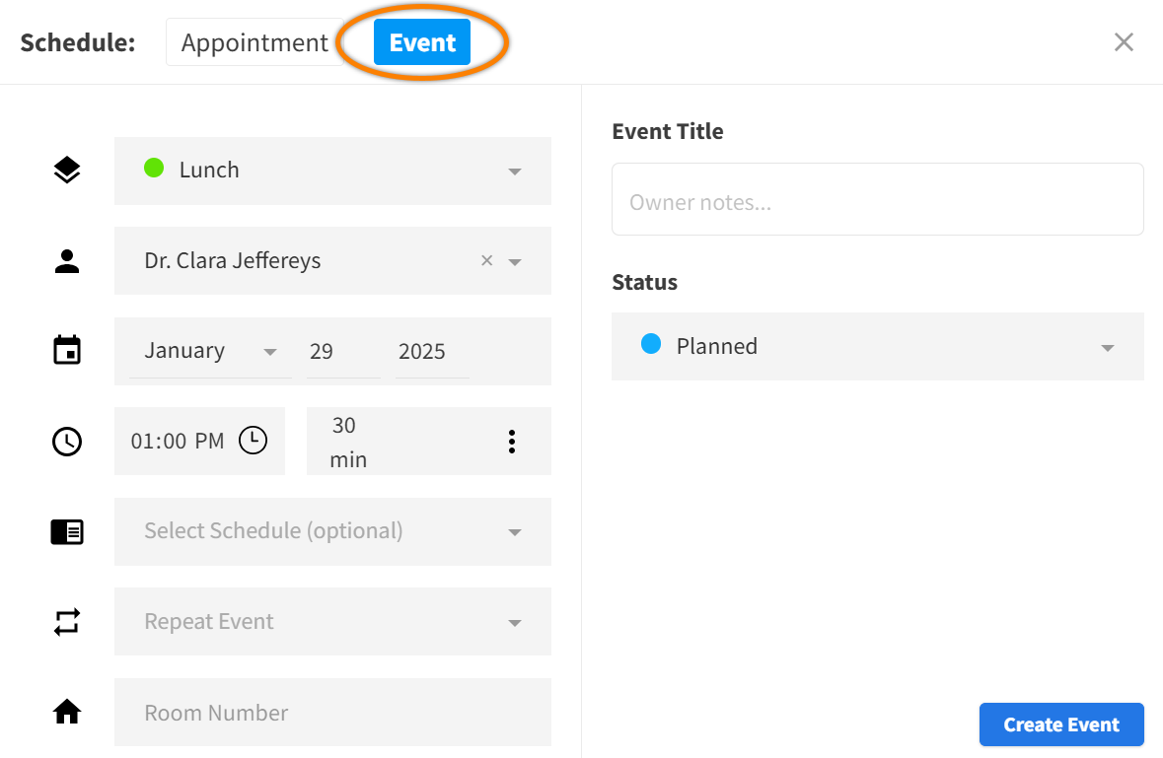The width and height of the screenshot is (1163, 758).
Task: Clear the Dr. Clara Jeffereys selection
Action: click(486, 261)
